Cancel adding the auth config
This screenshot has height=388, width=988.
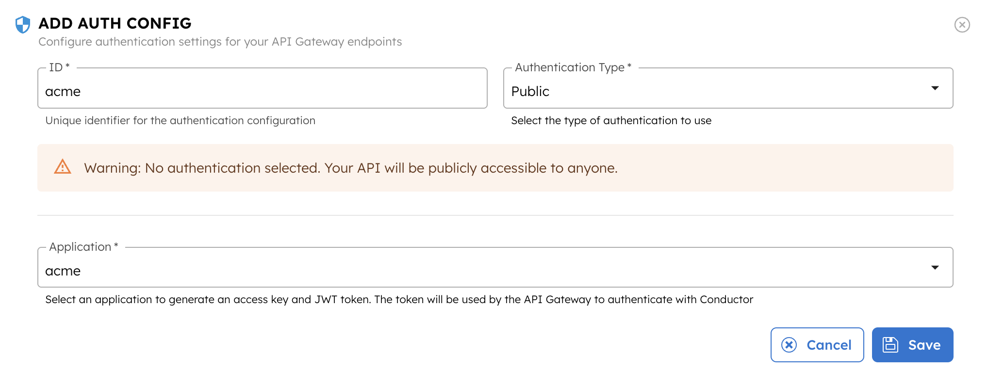pos(817,344)
